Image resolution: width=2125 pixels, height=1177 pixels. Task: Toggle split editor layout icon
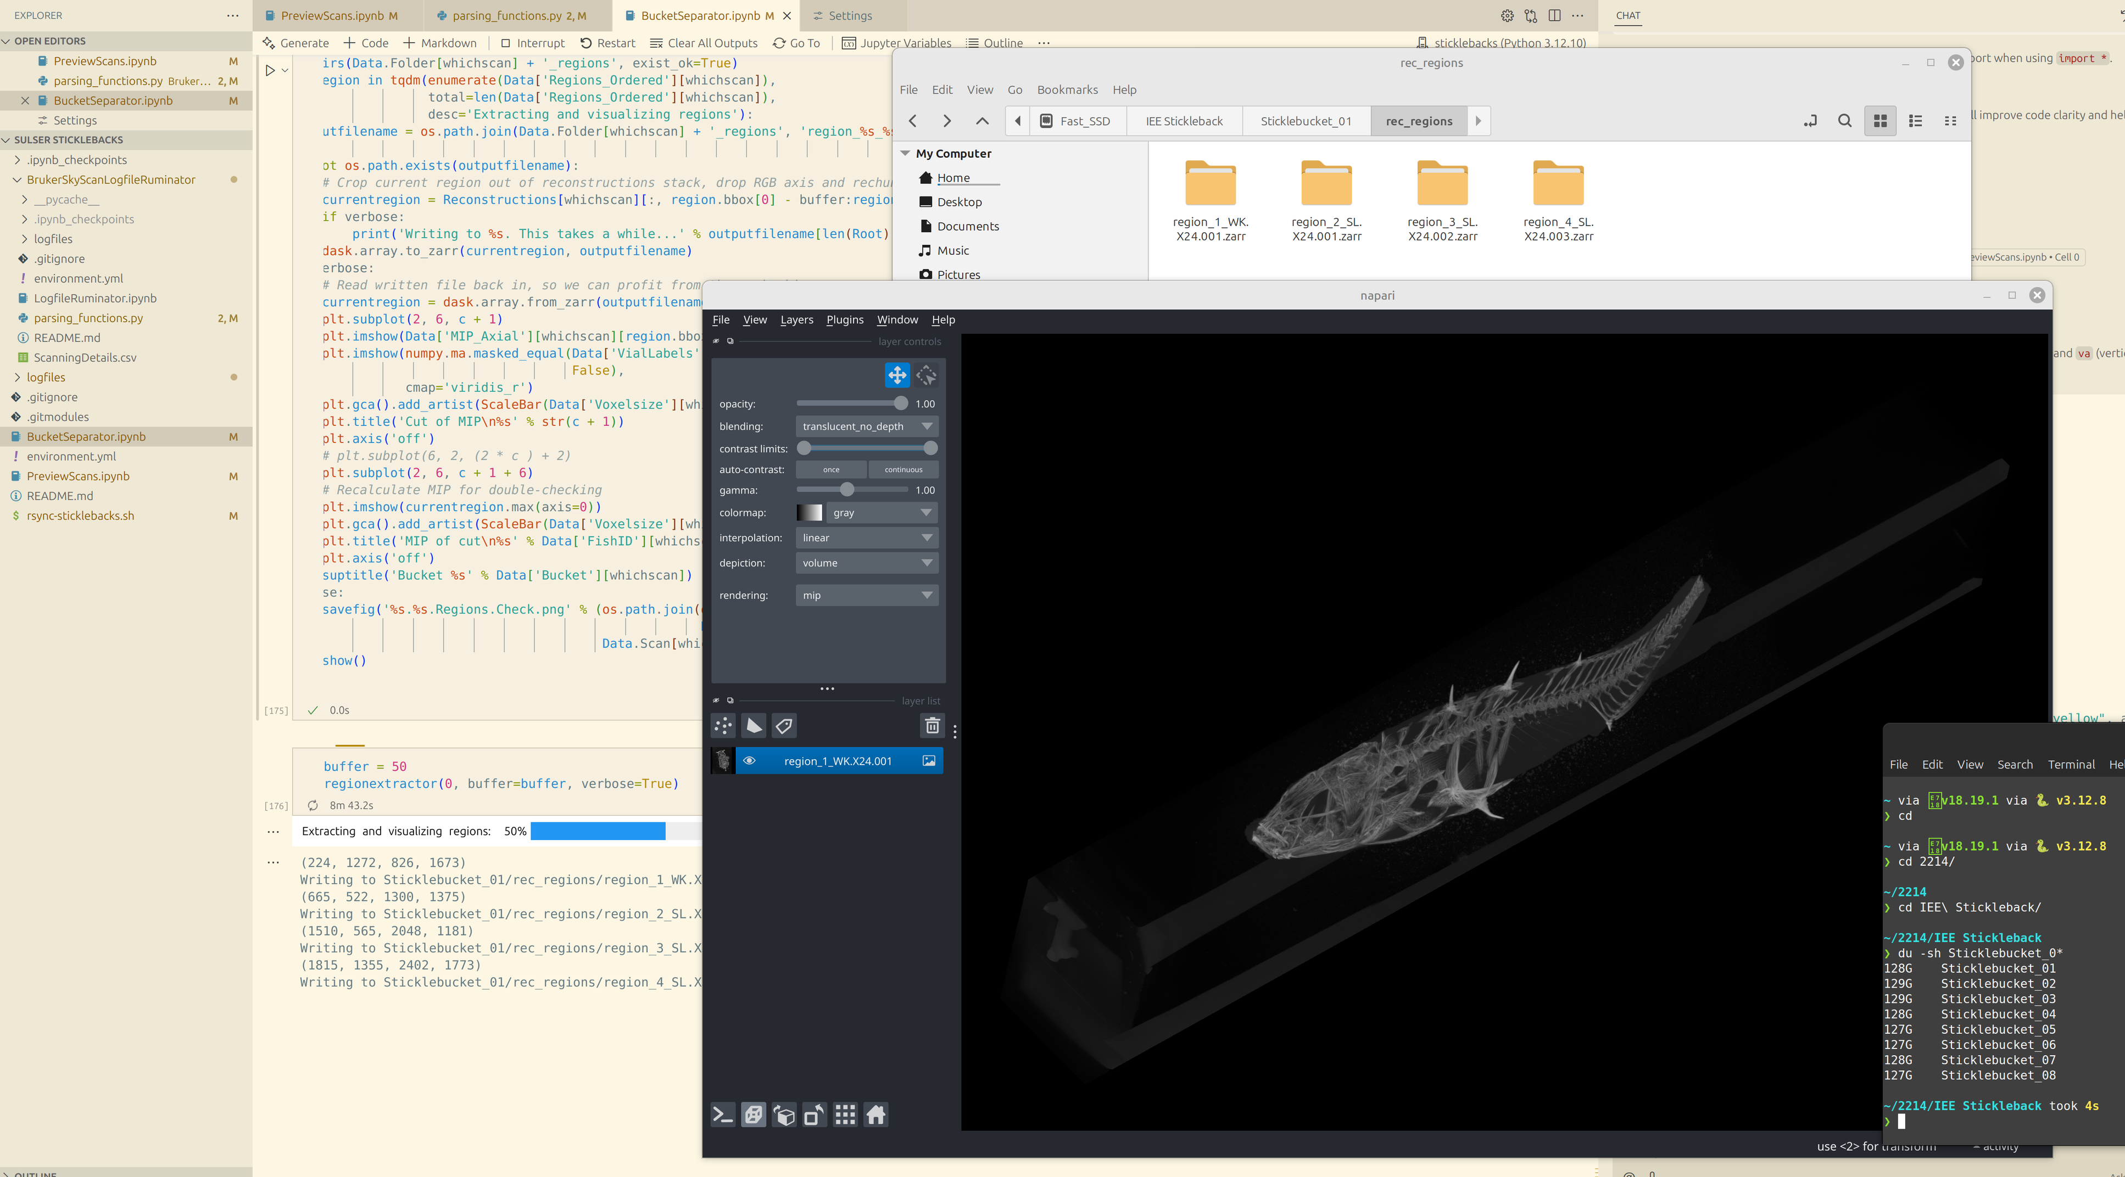coord(1554,16)
